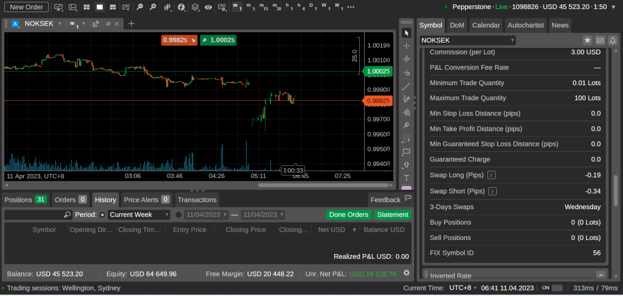
Task: Show more timeframes with ellipsis
Action: pos(350,7)
